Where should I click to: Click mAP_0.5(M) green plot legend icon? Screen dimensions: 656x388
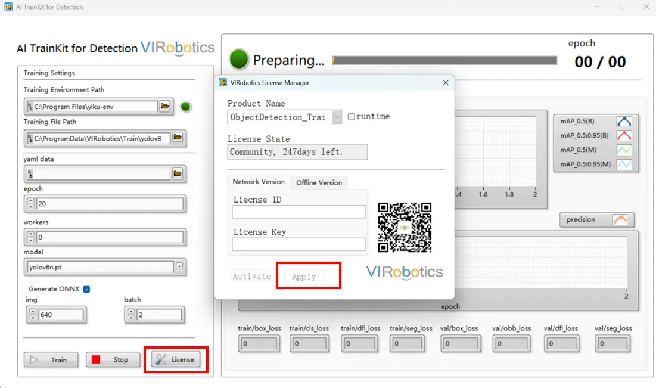tap(623, 150)
